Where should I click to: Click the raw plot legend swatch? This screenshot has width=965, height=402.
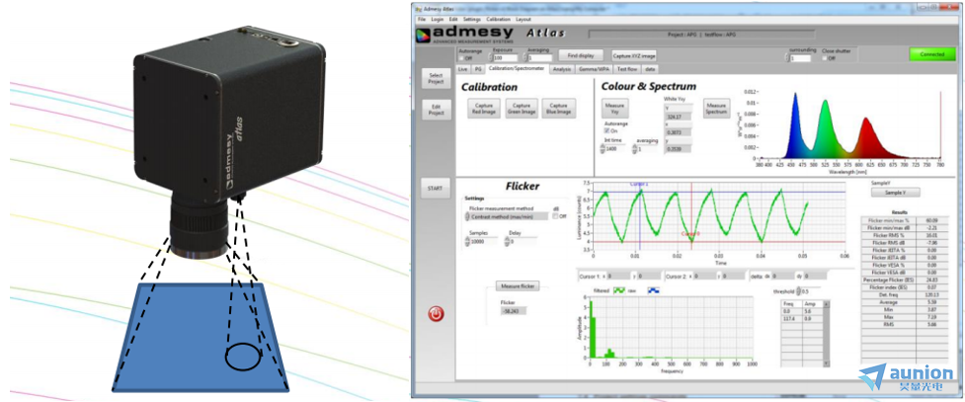(653, 290)
